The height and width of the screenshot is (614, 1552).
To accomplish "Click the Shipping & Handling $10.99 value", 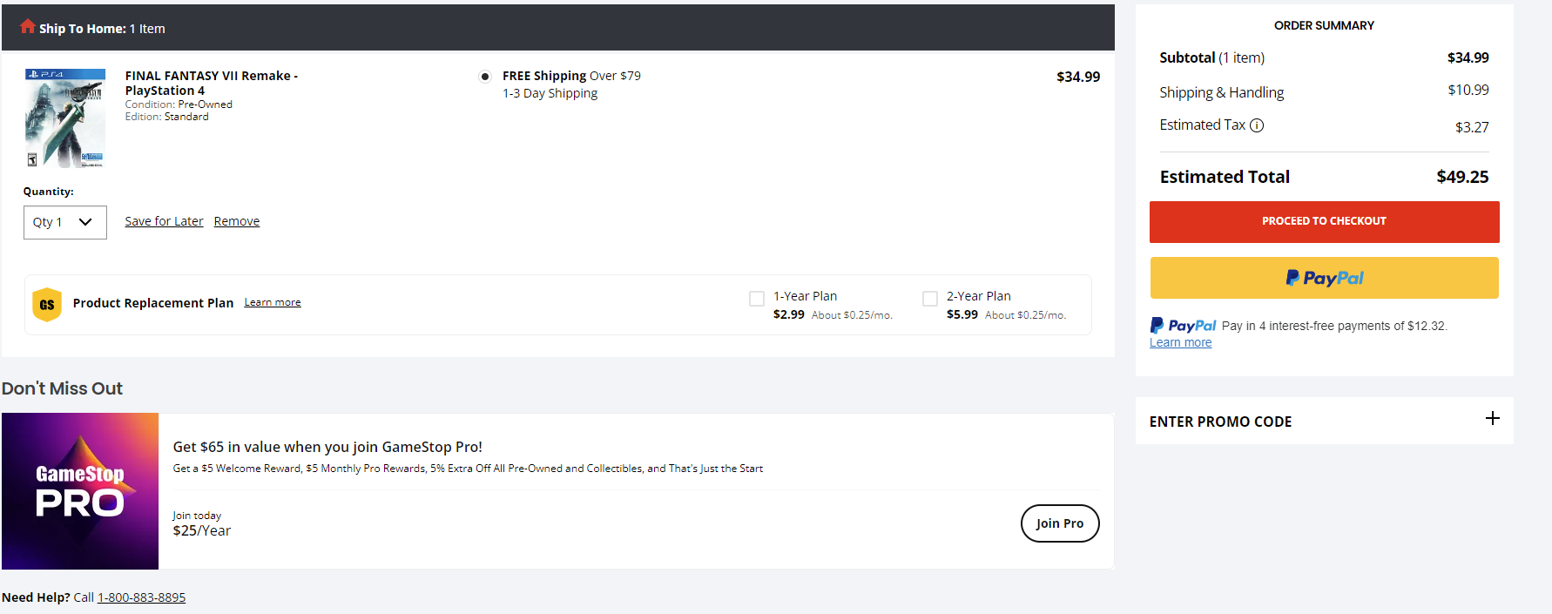I will click(1468, 90).
